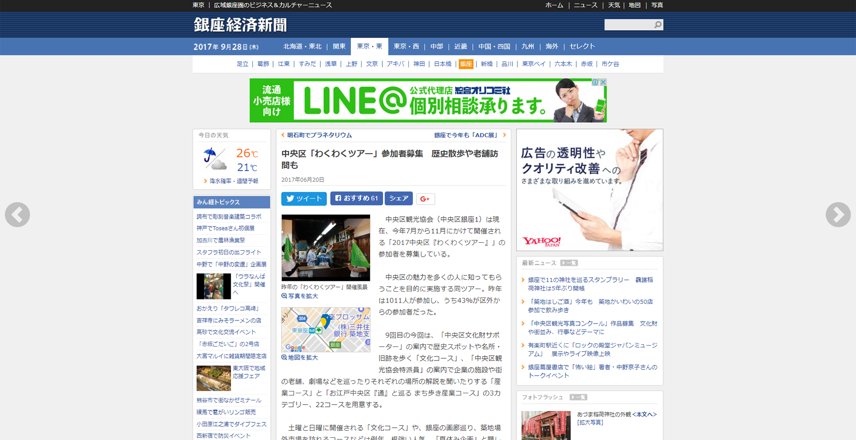Open the 東大阪で地域応援フェア thumbnail
Viewport: 856px width, 440px height.
pos(214,378)
